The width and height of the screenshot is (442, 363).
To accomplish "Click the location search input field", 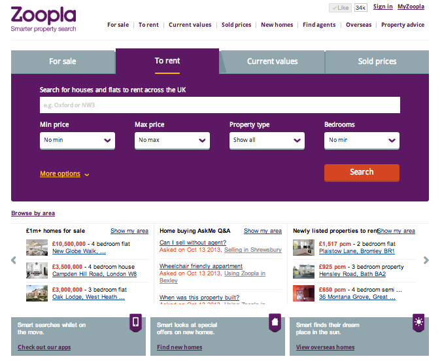I will [x=220, y=105].
